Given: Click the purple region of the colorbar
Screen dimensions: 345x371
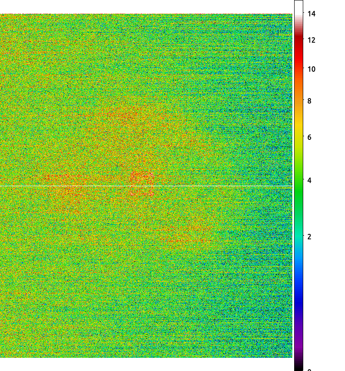Looking at the screenshot, I should click(299, 336).
